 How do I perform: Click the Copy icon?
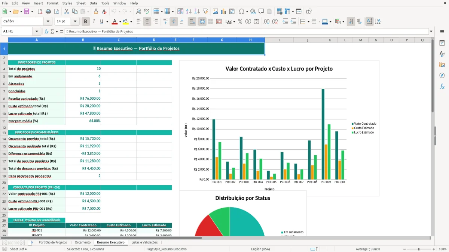tap(75, 12)
